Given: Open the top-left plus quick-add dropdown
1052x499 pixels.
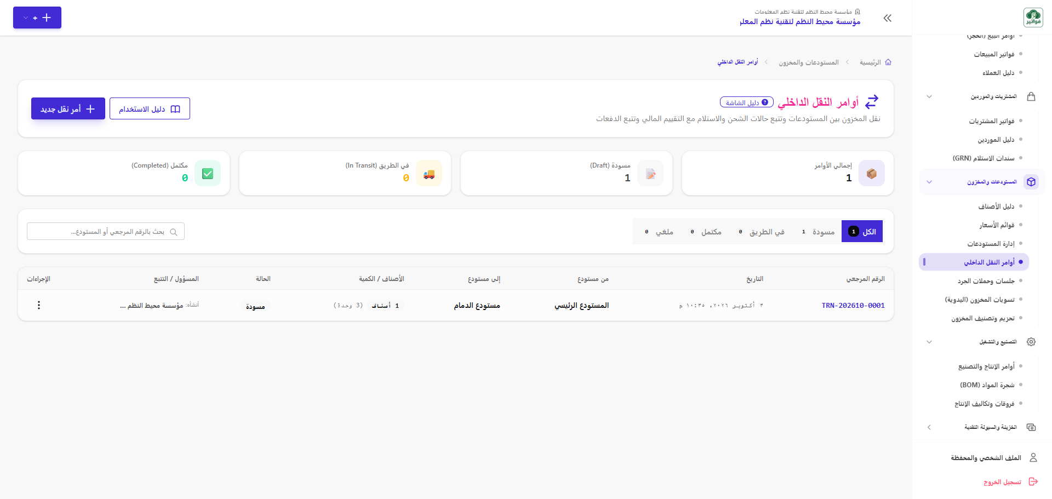Looking at the screenshot, I should tap(37, 18).
